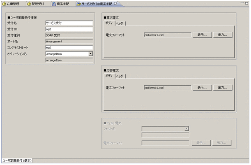
Task: Click 出力... button in フォルト電文
Action: click(x=222, y=143)
